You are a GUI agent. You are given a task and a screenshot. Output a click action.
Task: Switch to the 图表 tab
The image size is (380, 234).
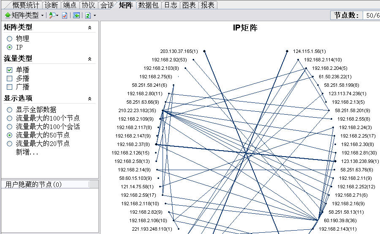(x=189, y=5)
